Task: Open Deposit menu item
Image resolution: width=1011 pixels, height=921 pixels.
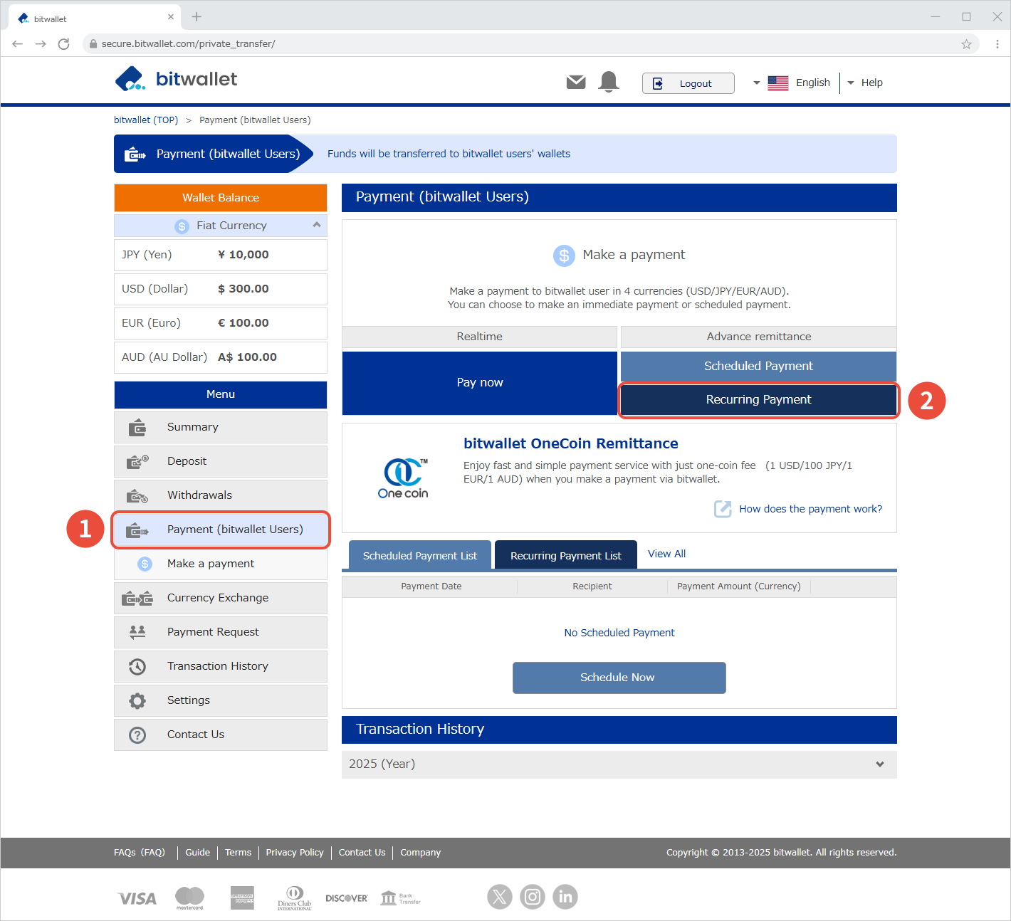Action: (x=221, y=461)
